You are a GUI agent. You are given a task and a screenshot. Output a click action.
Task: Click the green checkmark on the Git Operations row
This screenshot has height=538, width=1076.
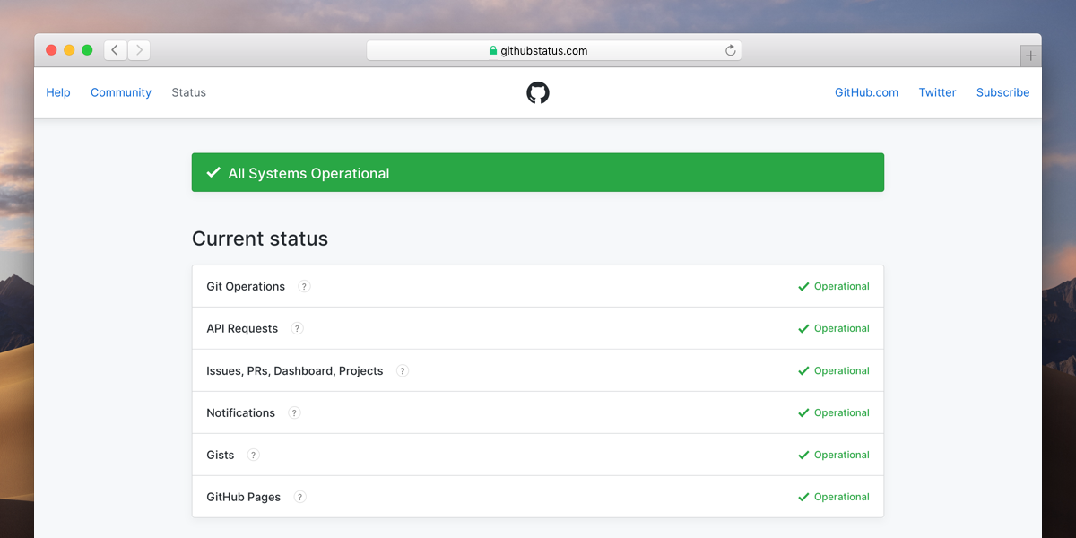coord(803,286)
